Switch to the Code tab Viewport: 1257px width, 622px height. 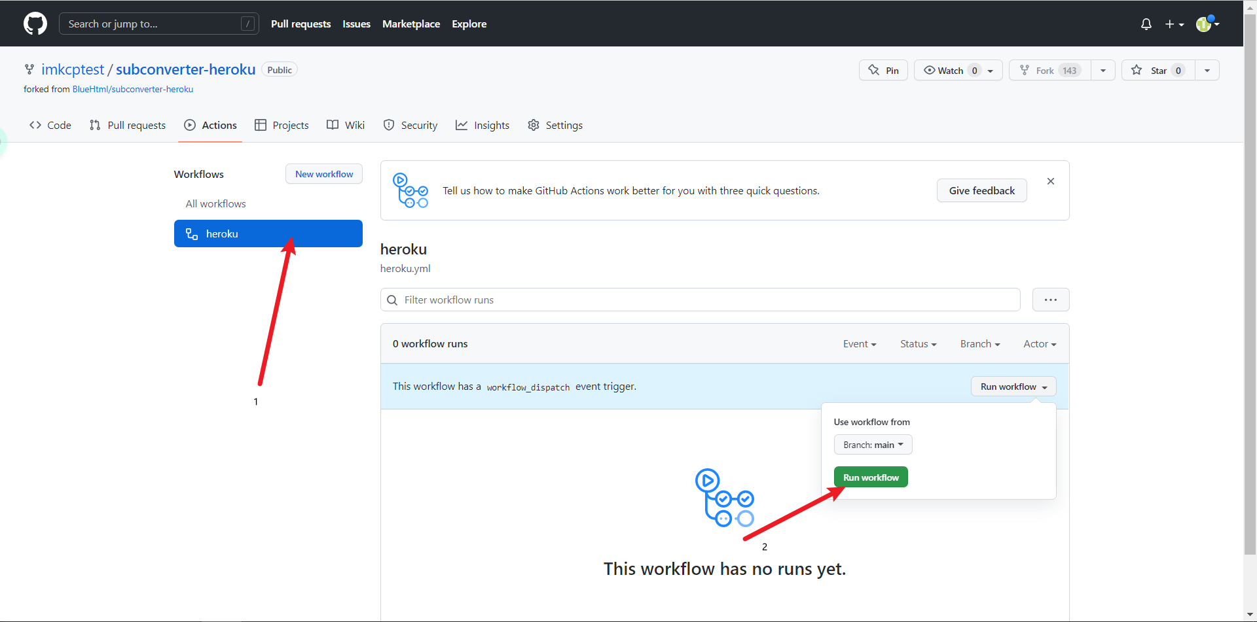[50, 125]
